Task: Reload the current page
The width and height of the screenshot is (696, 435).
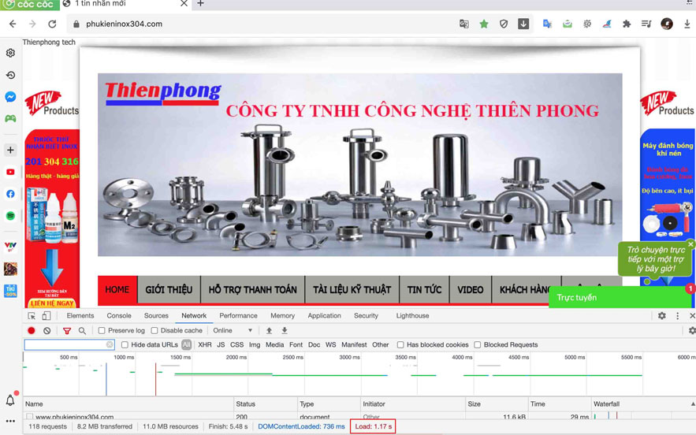Action: [x=52, y=24]
